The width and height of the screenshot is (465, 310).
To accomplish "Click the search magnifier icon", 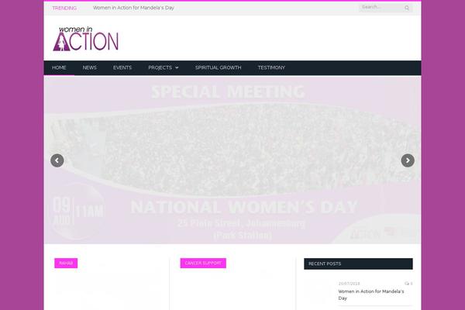I will coord(407,8).
